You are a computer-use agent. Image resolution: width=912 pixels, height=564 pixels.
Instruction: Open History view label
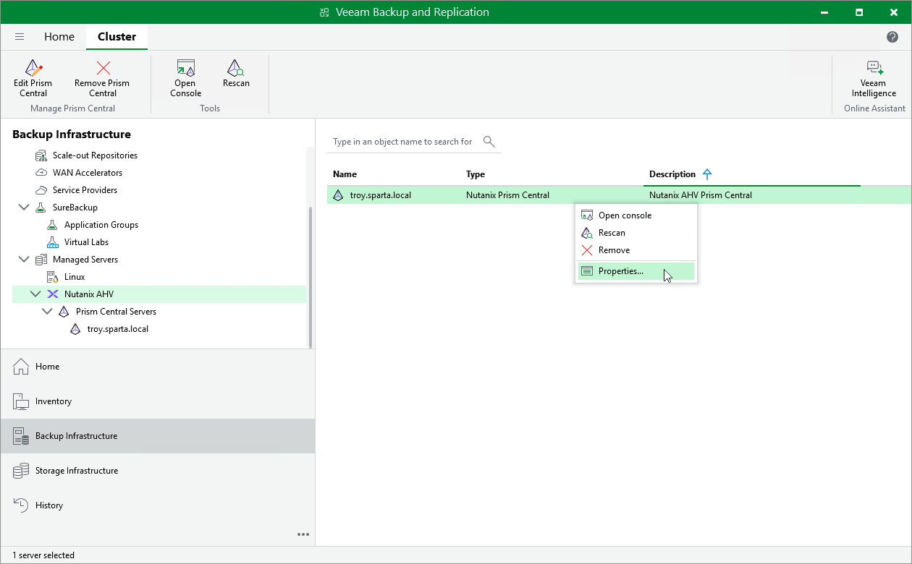coord(49,505)
